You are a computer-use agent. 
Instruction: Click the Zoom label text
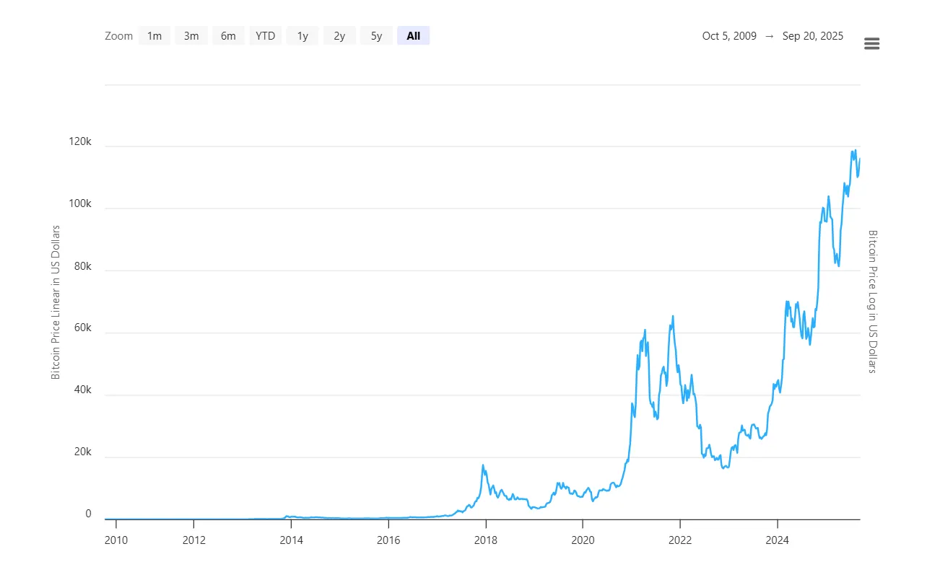118,36
